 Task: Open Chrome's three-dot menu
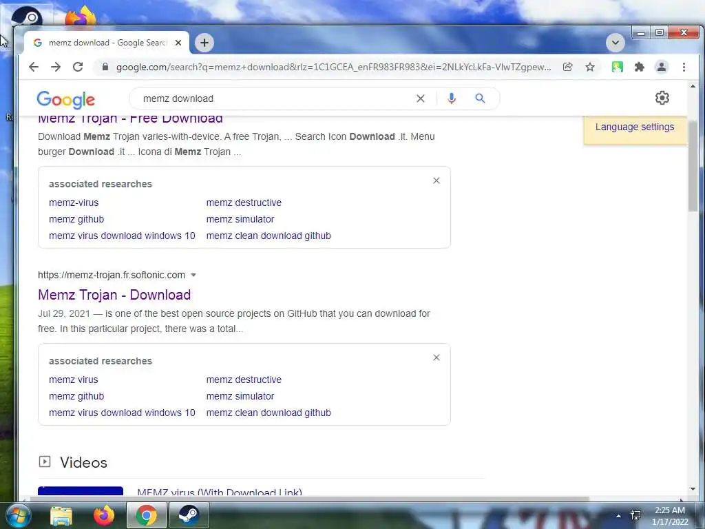tap(684, 67)
